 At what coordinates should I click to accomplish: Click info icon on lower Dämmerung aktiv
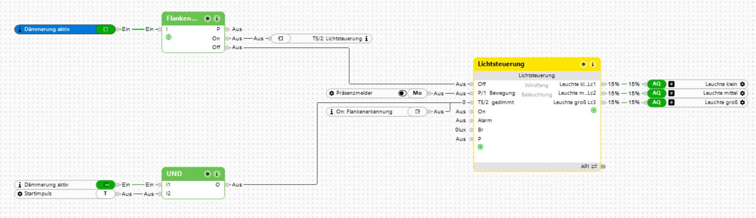(x=20, y=185)
